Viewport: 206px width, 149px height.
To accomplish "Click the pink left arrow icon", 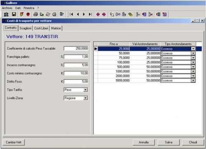I will pos(98,14).
